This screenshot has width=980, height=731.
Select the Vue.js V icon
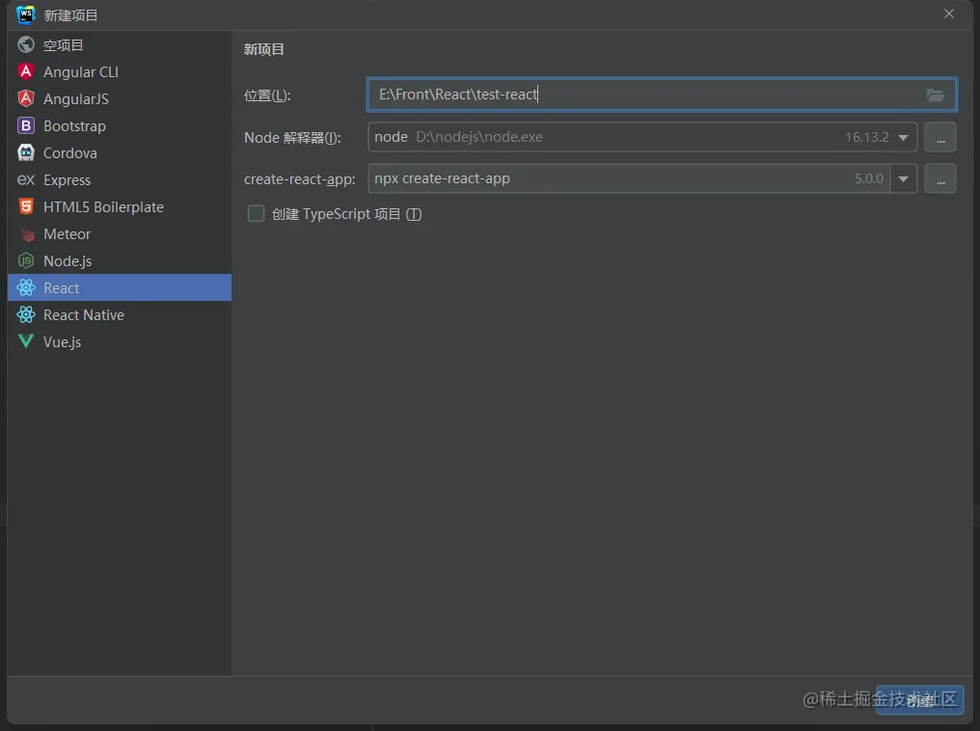[26, 341]
